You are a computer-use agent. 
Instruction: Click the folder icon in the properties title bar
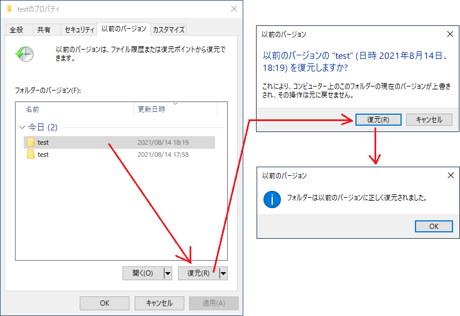pos(9,9)
